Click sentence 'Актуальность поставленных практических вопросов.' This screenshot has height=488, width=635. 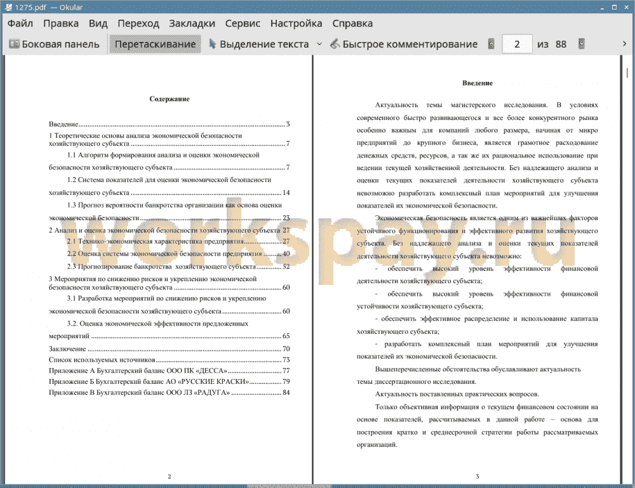tap(457, 394)
